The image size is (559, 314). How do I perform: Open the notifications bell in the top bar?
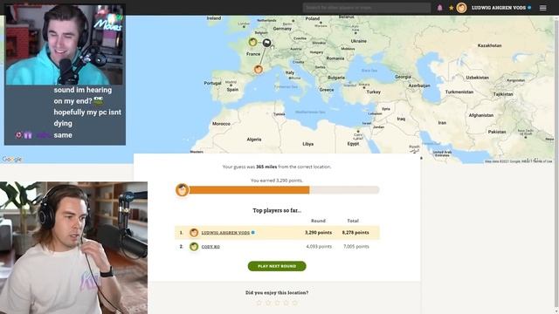[x=439, y=8]
